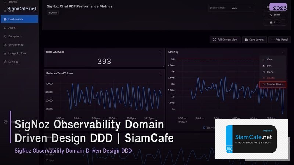Click the Add Panel button
The image size is (294, 165).
(280, 40)
